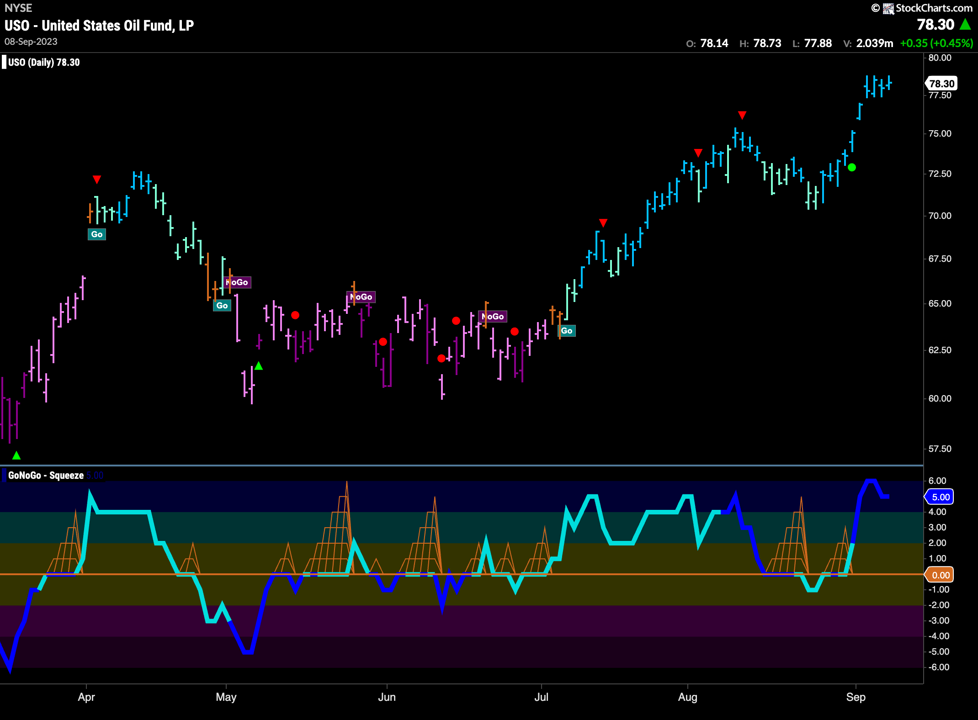Click the red circle marker just before June
Screen dimensions: 978x720
pyautogui.click(x=383, y=342)
